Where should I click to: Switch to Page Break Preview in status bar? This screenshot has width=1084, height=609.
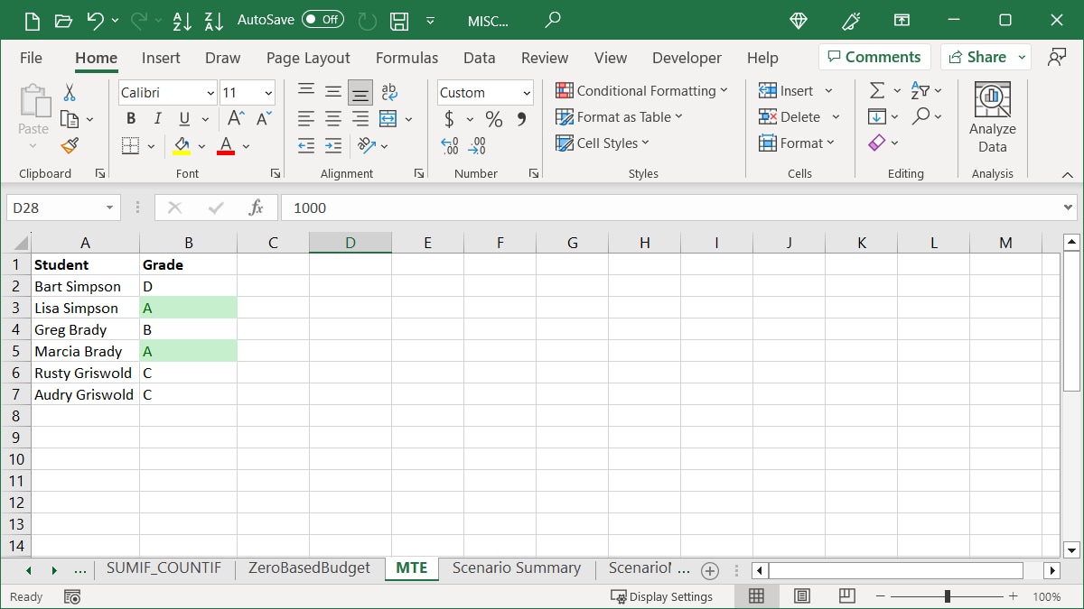point(846,595)
